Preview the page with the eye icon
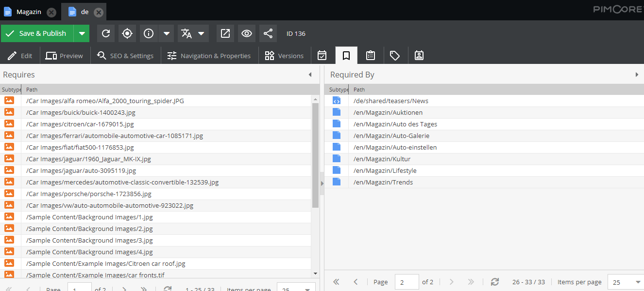Screen dimensions: 644x291 (246, 33)
